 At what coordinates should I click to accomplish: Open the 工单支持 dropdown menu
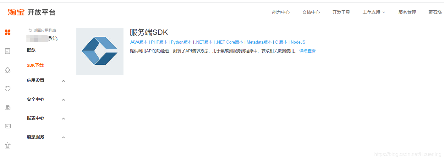(374, 12)
